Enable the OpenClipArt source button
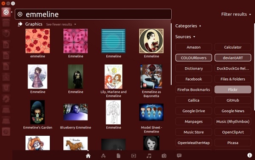 (233, 132)
